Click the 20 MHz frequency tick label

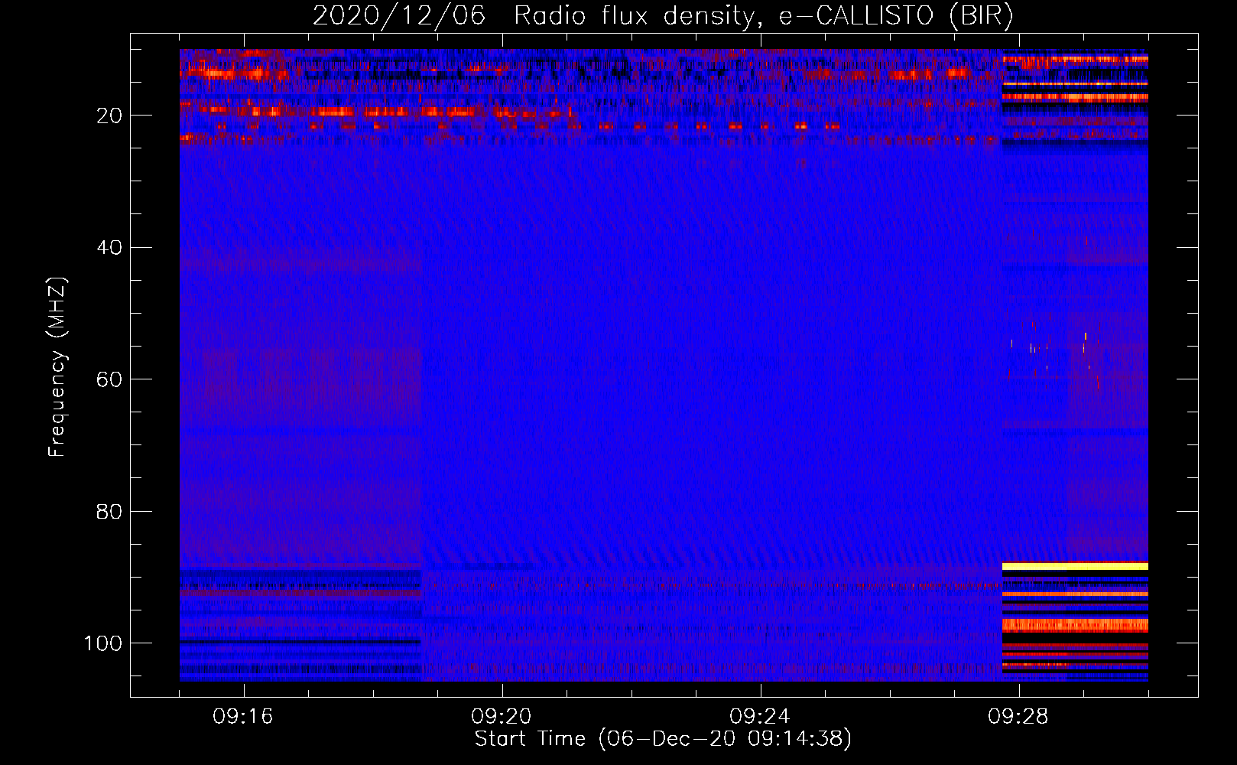click(110, 116)
